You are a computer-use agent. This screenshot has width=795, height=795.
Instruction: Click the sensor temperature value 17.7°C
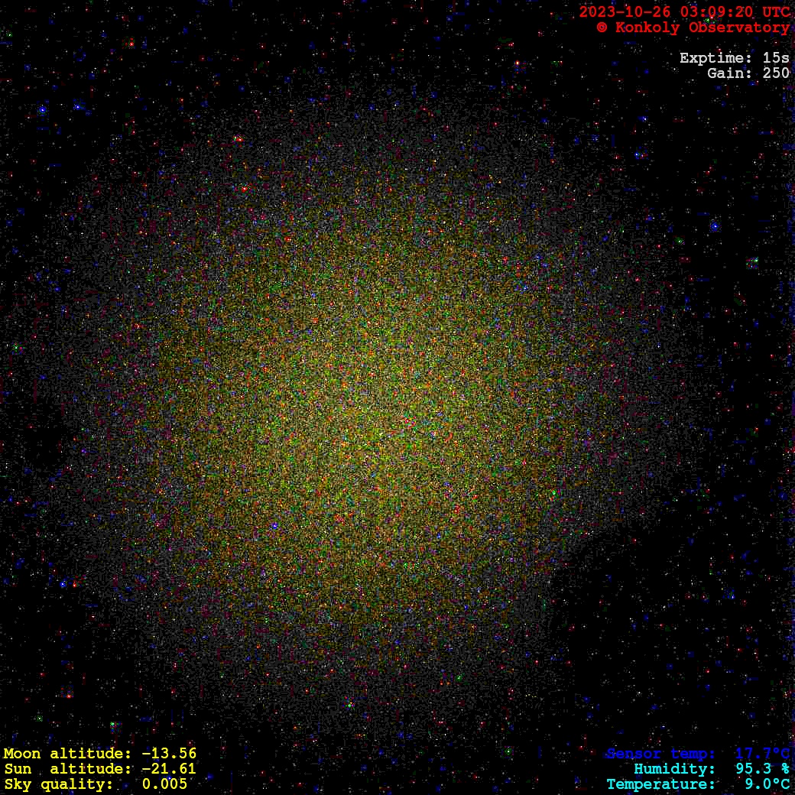pyautogui.click(x=762, y=754)
